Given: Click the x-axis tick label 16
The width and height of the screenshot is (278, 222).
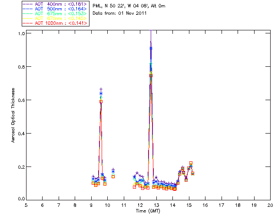Looking at the screenshot, I should coord(205,205).
